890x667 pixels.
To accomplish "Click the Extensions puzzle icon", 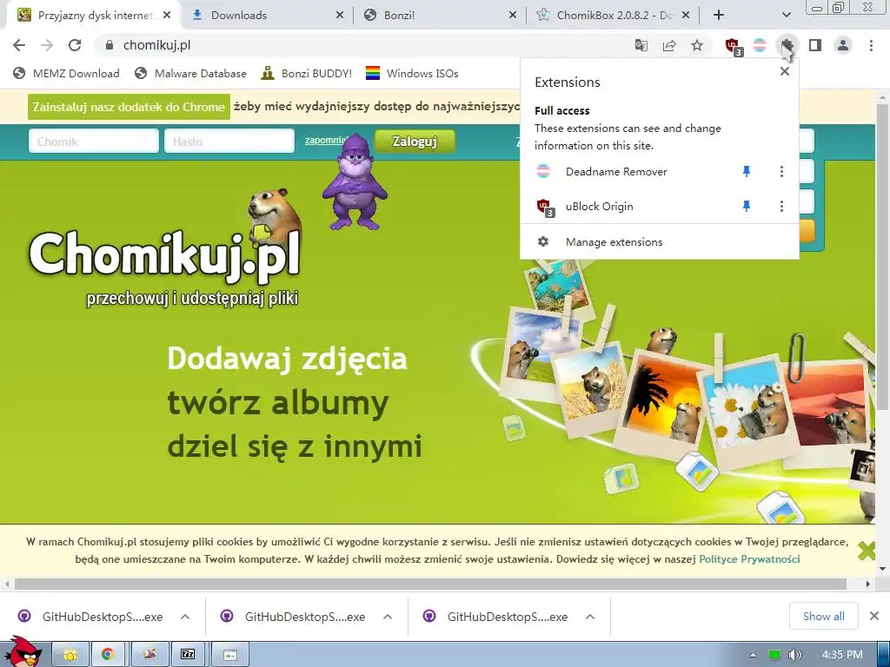I will (x=787, y=45).
